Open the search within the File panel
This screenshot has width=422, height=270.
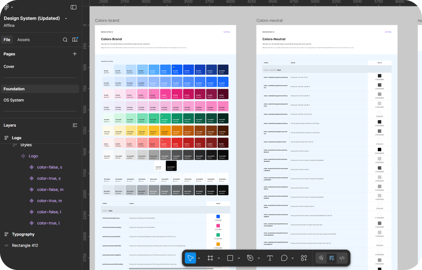click(65, 40)
